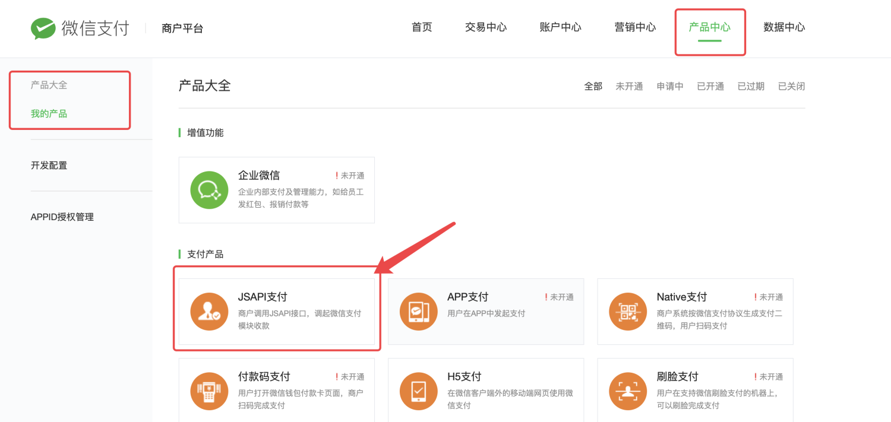Click the 付款码支付 scanner icon
The image size is (891, 422).
[x=209, y=391]
